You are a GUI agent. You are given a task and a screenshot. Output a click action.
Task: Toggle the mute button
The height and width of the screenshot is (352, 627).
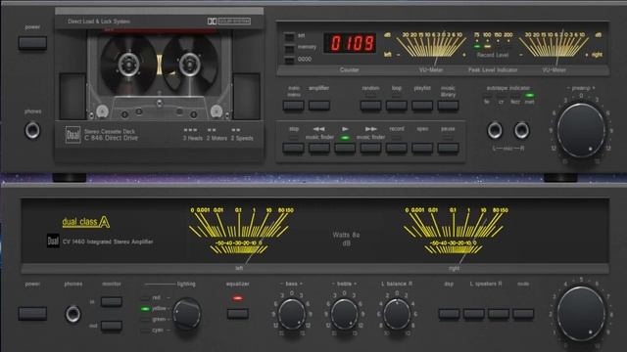[x=523, y=314]
